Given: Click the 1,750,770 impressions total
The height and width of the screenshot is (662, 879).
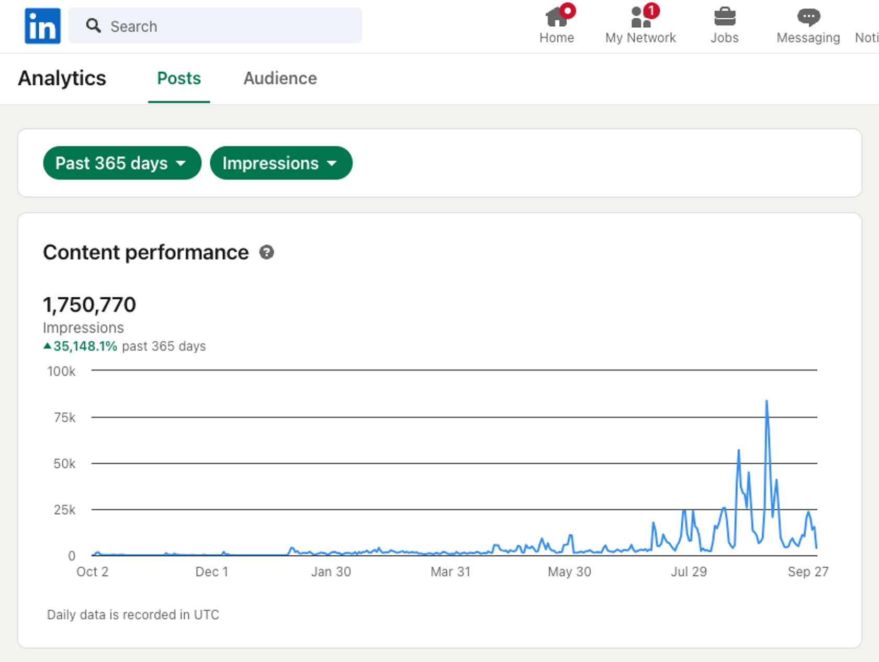Looking at the screenshot, I should point(89,305).
